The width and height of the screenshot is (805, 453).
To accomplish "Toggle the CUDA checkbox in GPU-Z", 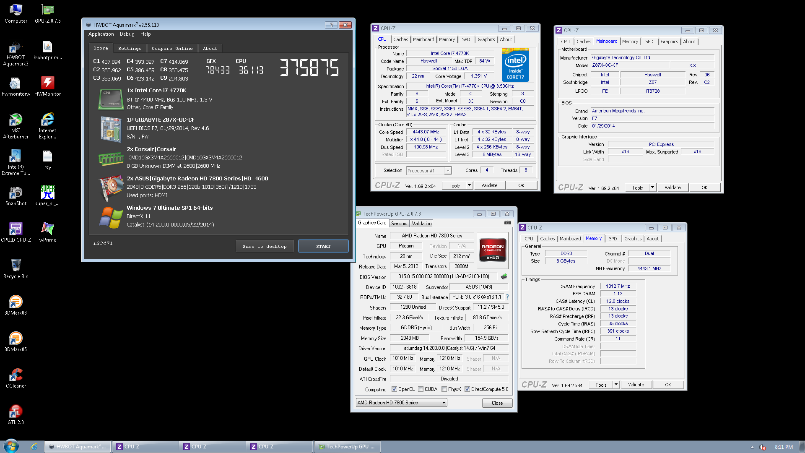I will [x=421, y=389].
